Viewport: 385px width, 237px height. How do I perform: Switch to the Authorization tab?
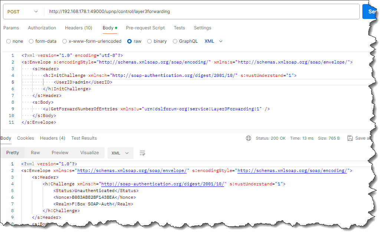click(42, 28)
